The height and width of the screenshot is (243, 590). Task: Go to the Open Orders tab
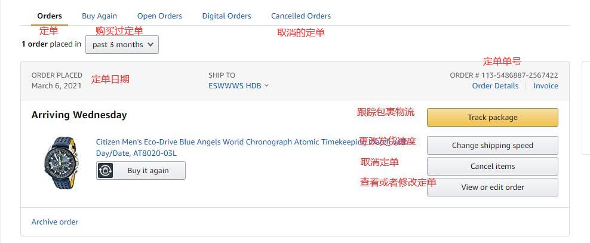(159, 16)
